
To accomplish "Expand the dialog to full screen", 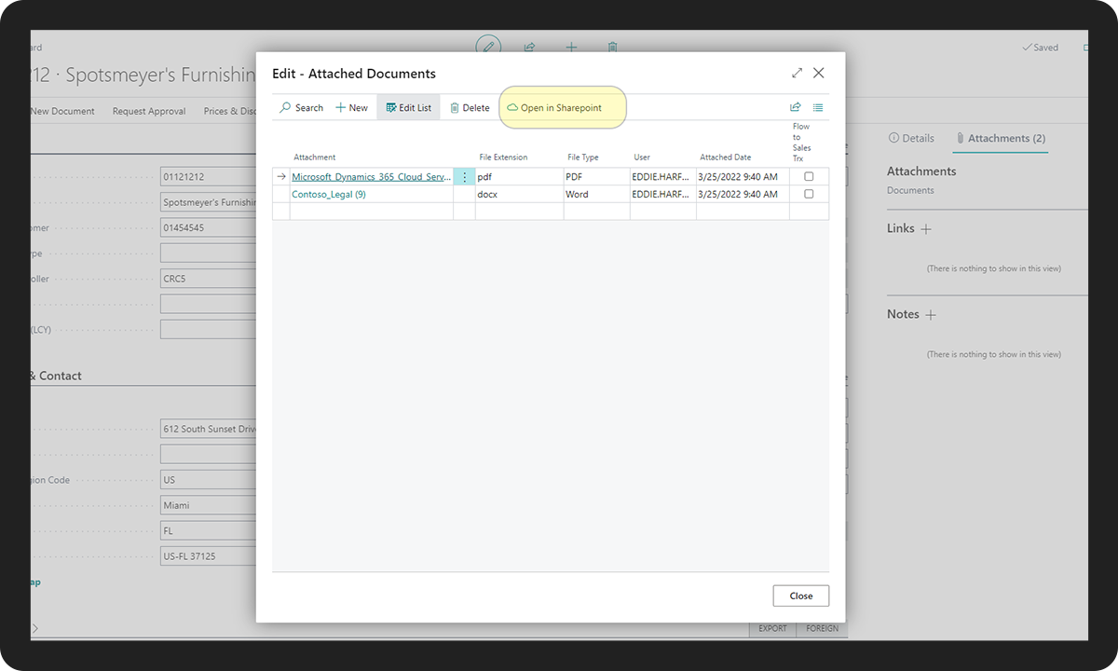I will point(797,73).
